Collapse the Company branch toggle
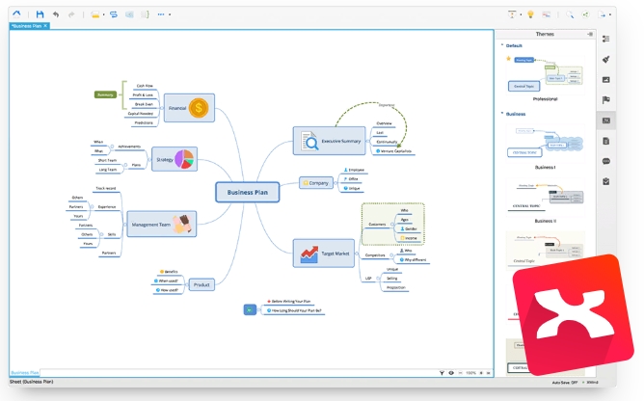 335,183
